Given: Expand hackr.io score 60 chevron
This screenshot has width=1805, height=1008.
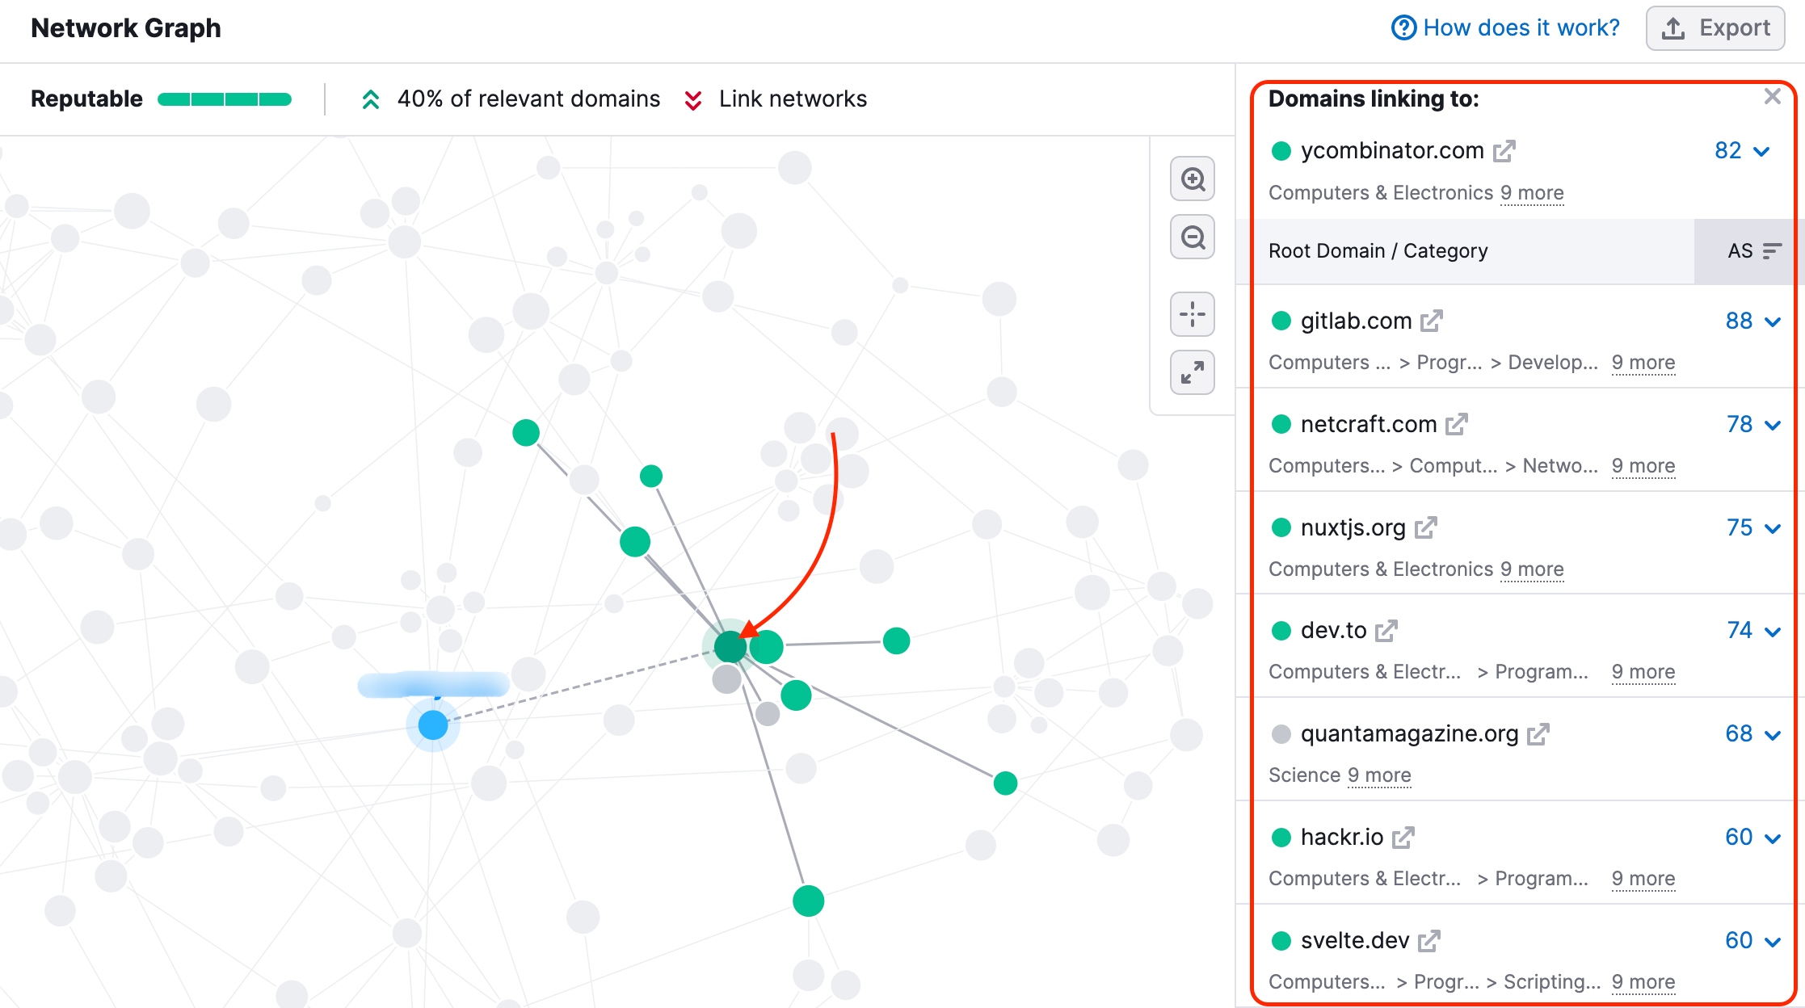Looking at the screenshot, I should [x=1773, y=838].
